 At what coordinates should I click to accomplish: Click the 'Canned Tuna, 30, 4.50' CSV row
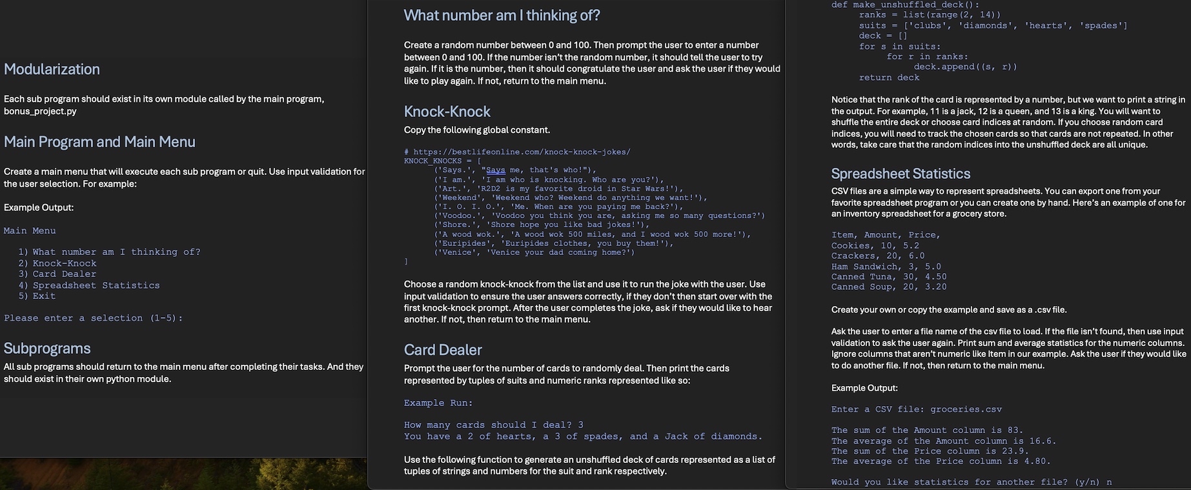(889, 277)
